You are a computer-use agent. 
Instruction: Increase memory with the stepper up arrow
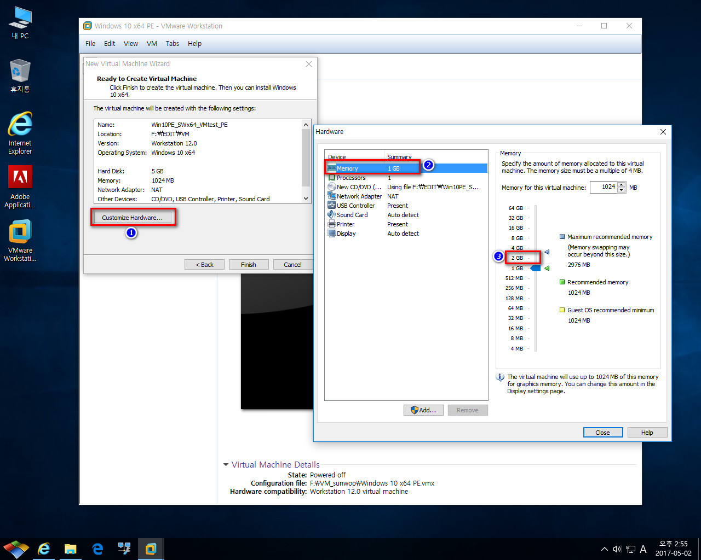(621, 184)
